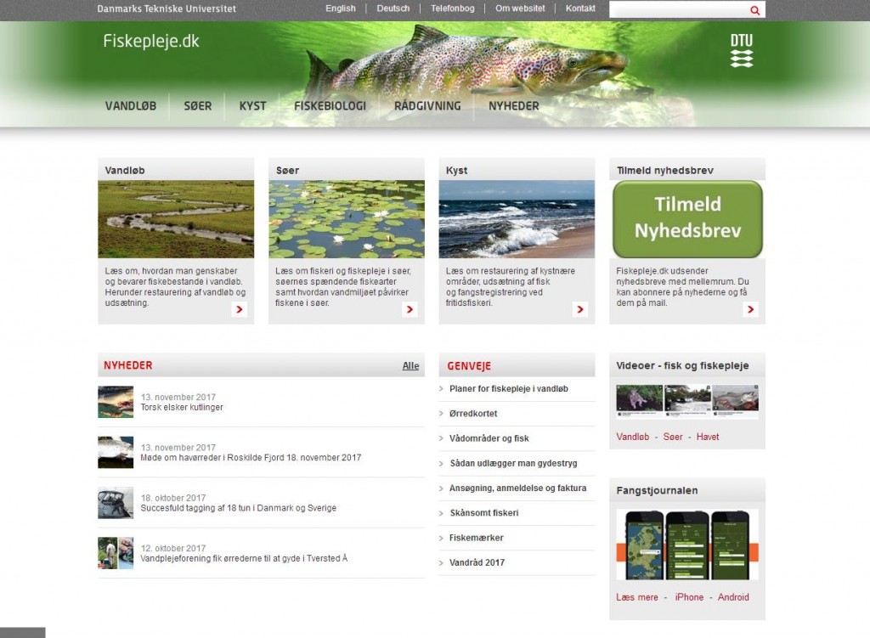Open the Telefonbog link
Screen dimensions: 870x638
coord(453,8)
